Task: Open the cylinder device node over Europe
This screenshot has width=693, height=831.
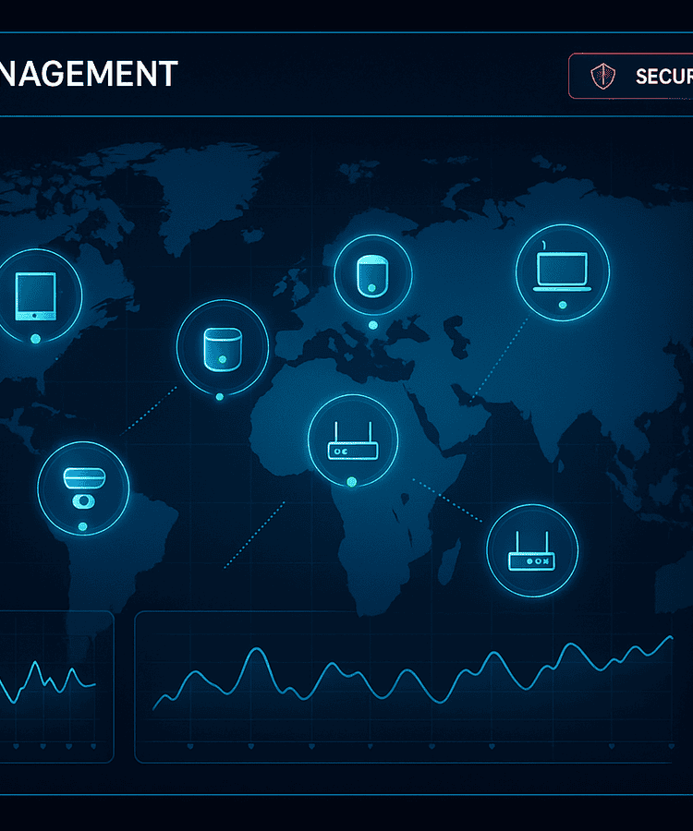Action: point(372,274)
